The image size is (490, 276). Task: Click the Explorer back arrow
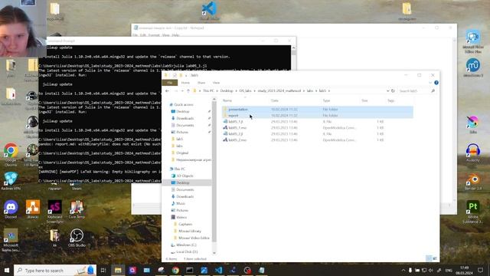coord(167,90)
